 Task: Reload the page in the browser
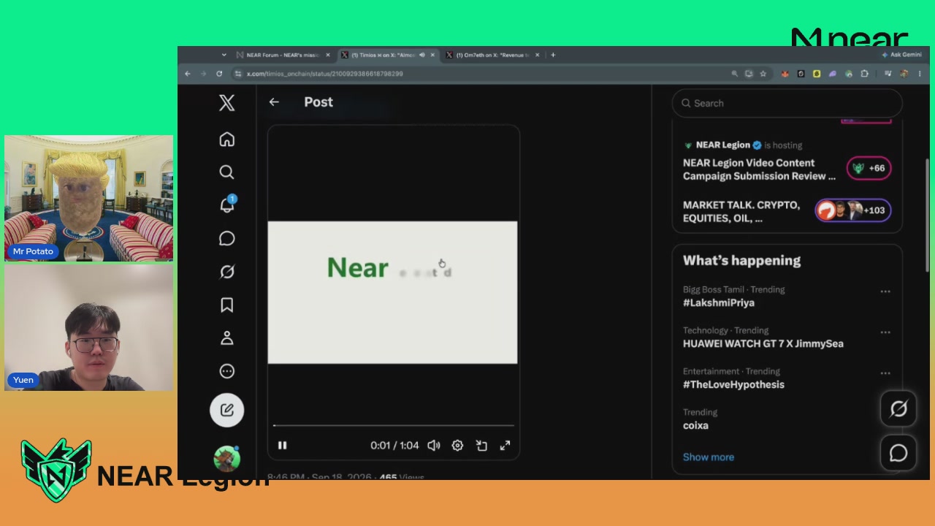pyautogui.click(x=219, y=74)
